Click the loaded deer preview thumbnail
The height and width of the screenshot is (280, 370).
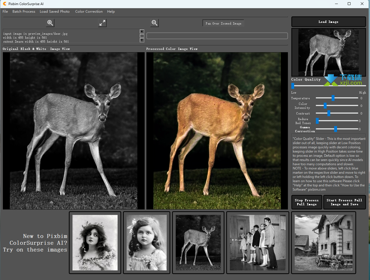coord(329,52)
